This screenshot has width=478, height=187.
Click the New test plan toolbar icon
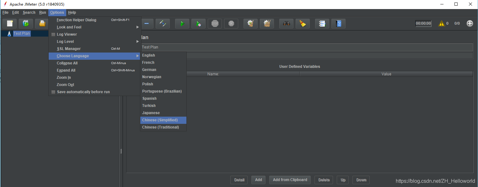[9, 23]
